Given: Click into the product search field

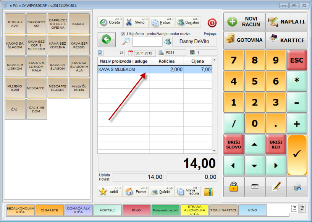Looking at the screenshot, I should pyautogui.click(x=147, y=42).
